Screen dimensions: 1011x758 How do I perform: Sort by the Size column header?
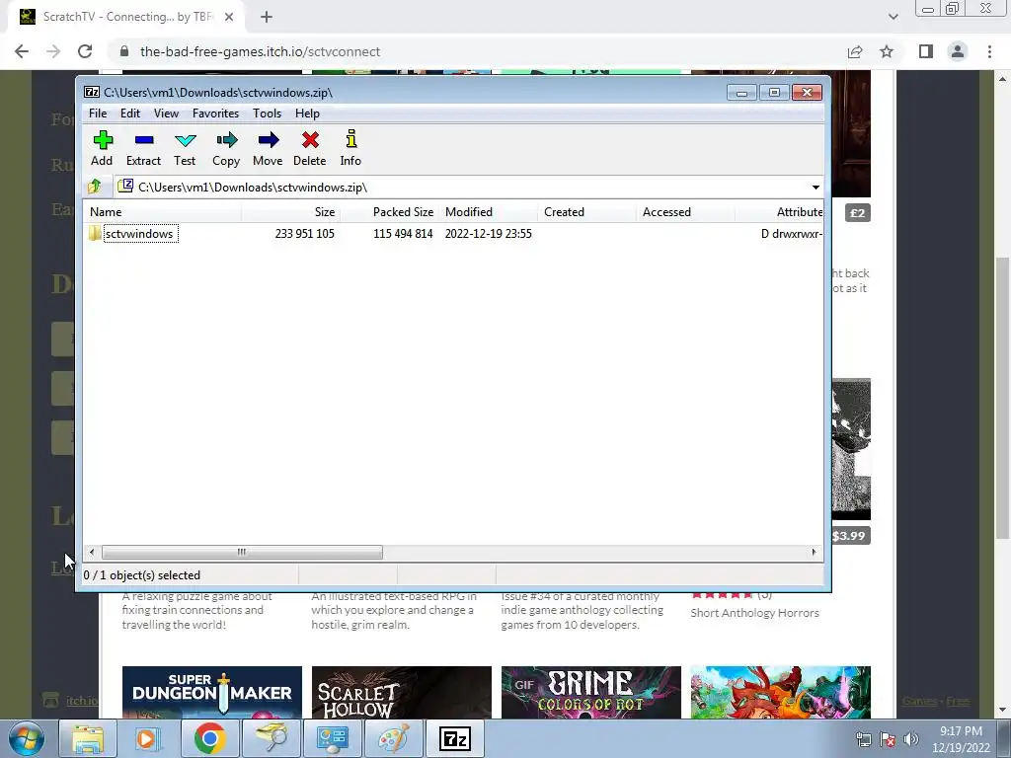click(x=291, y=212)
